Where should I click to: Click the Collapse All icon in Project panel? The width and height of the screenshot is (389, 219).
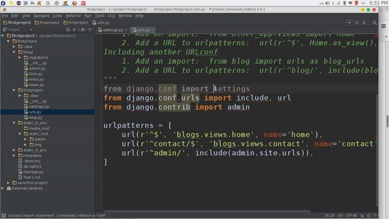74,30
